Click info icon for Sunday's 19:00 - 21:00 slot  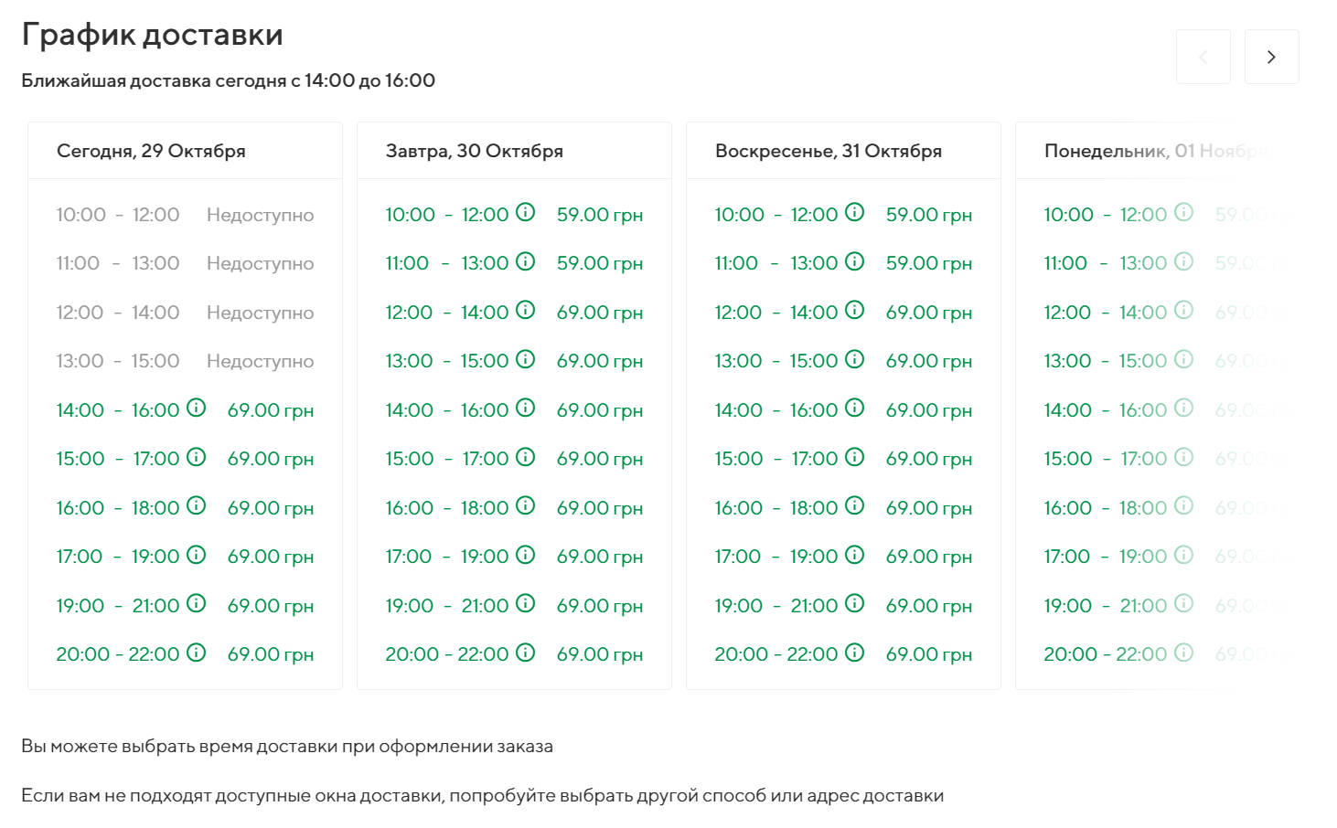(854, 603)
